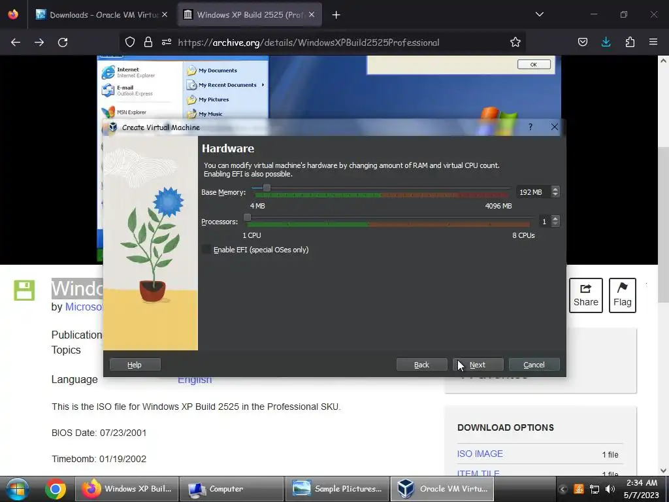Open Firefox downloads panel
The width and height of the screenshot is (669, 502).
click(606, 42)
